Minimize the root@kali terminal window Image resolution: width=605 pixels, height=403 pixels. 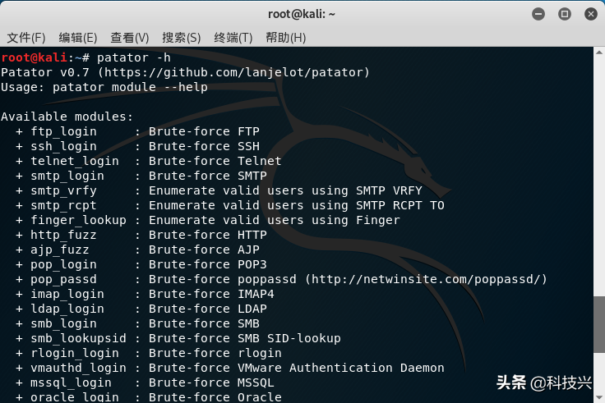coord(540,13)
